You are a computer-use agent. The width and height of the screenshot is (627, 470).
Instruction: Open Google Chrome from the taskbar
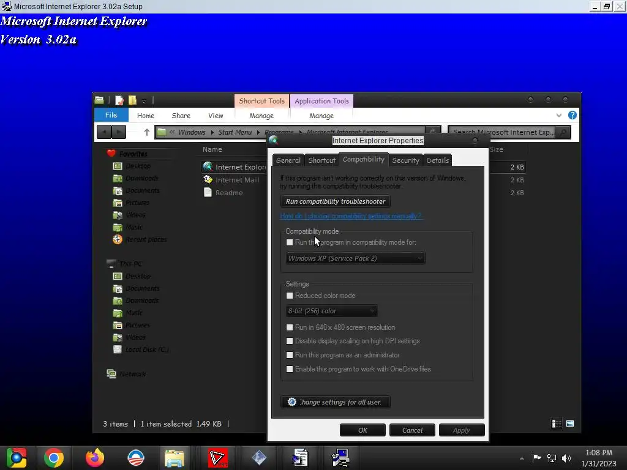(54, 458)
